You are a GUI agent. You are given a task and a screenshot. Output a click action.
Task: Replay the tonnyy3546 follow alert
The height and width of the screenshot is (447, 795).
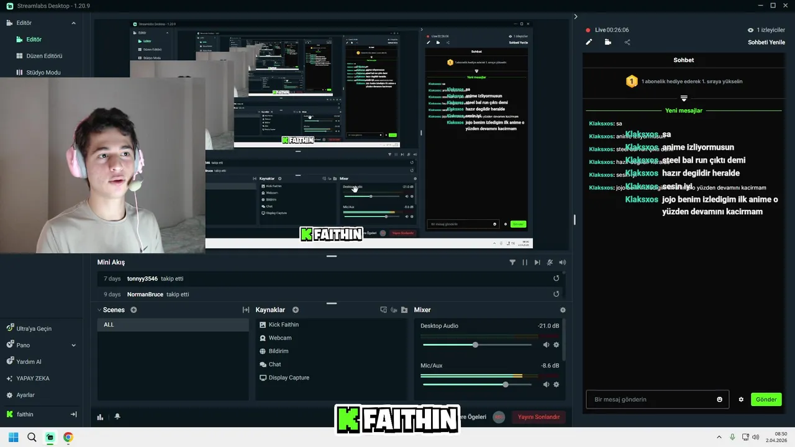[x=556, y=278]
